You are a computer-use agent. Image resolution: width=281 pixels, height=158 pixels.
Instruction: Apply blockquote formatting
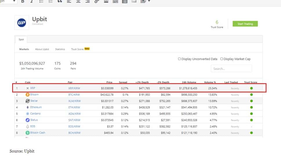(x=60, y=1)
